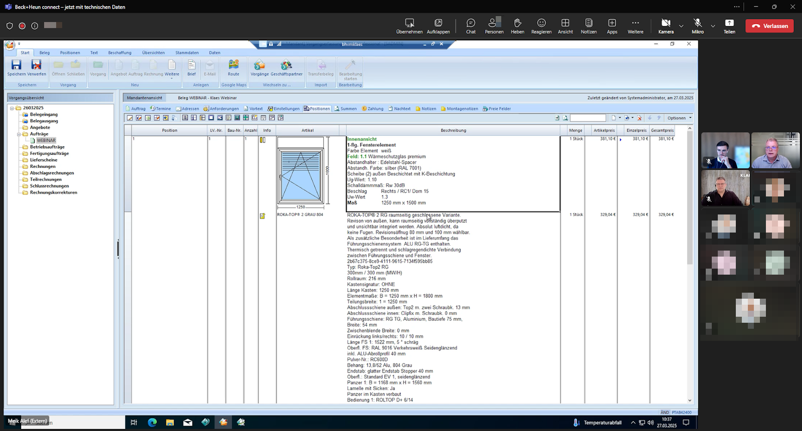
Task: Open the Optionen dropdown in positions toolbar
Action: [679, 118]
